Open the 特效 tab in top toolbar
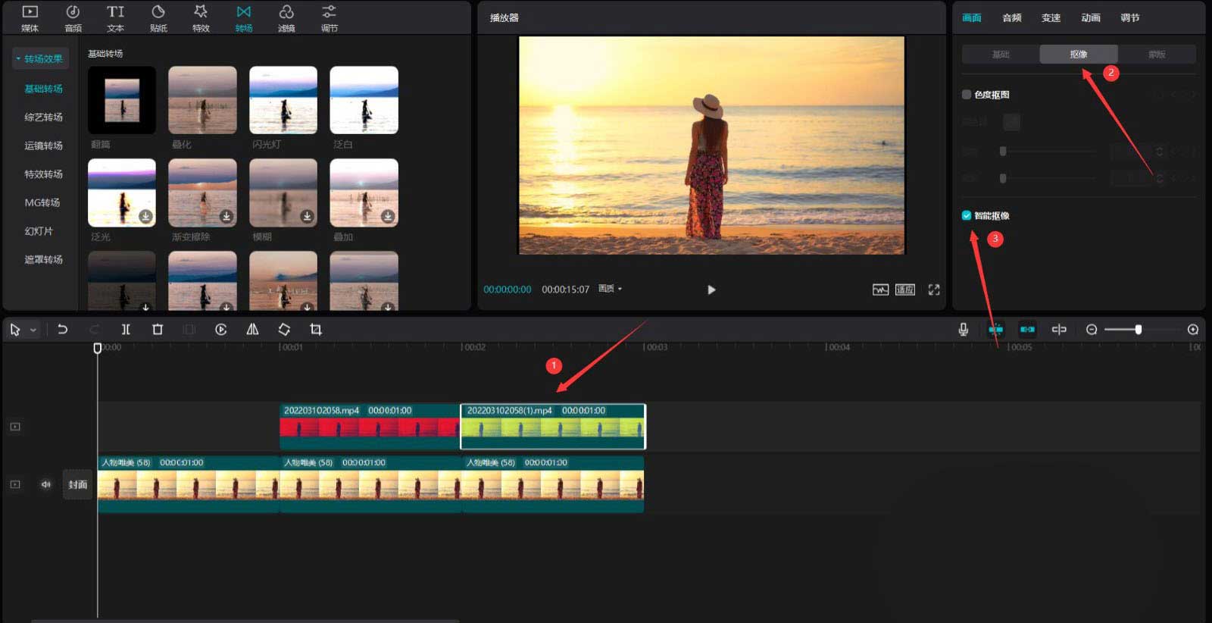Viewport: 1212px width, 623px height. click(x=201, y=18)
